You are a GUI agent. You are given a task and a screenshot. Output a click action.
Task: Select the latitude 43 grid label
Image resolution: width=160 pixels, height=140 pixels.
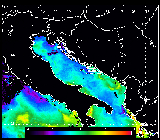12,69
